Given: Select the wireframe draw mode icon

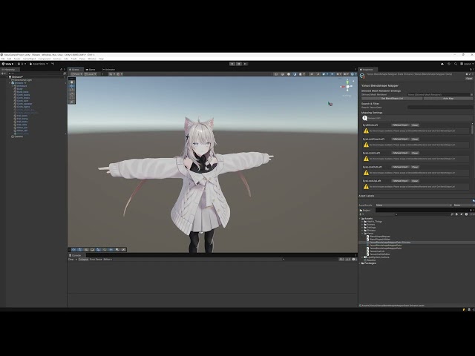Looking at the screenshot, I should tap(276, 74).
